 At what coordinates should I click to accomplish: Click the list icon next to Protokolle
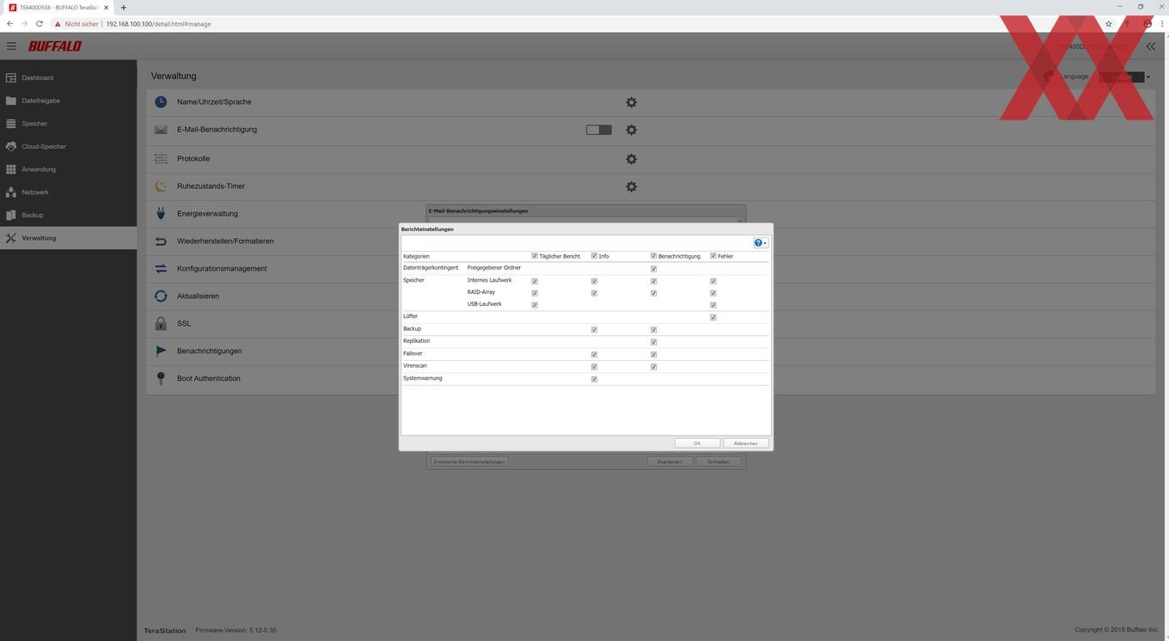[161, 159]
